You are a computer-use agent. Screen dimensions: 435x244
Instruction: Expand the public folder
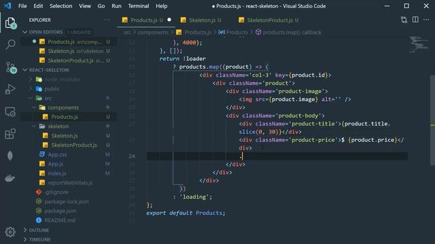pyautogui.click(x=31, y=89)
